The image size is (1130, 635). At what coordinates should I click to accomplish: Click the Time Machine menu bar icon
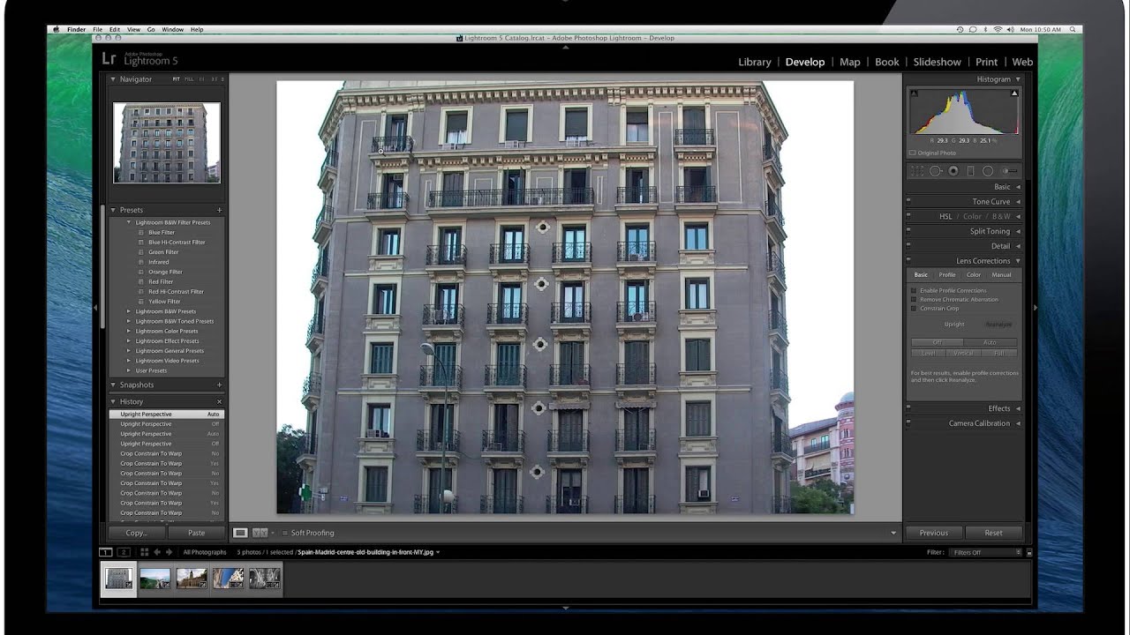click(x=960, y=29)
